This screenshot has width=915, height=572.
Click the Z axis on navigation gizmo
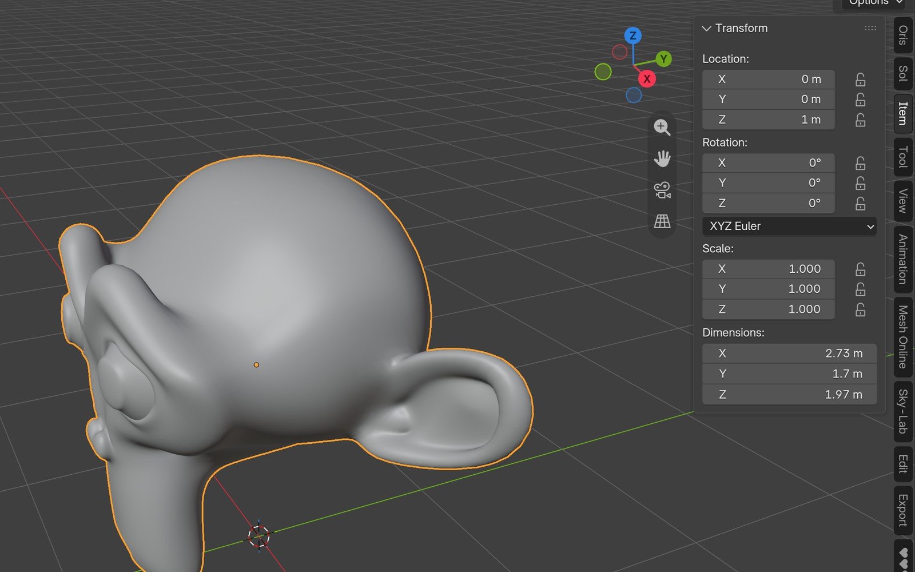click(632, 36)
